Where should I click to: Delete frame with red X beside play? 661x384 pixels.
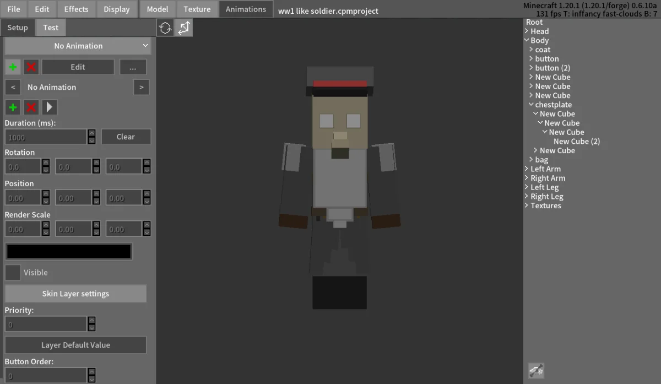[x=31, y=107]
